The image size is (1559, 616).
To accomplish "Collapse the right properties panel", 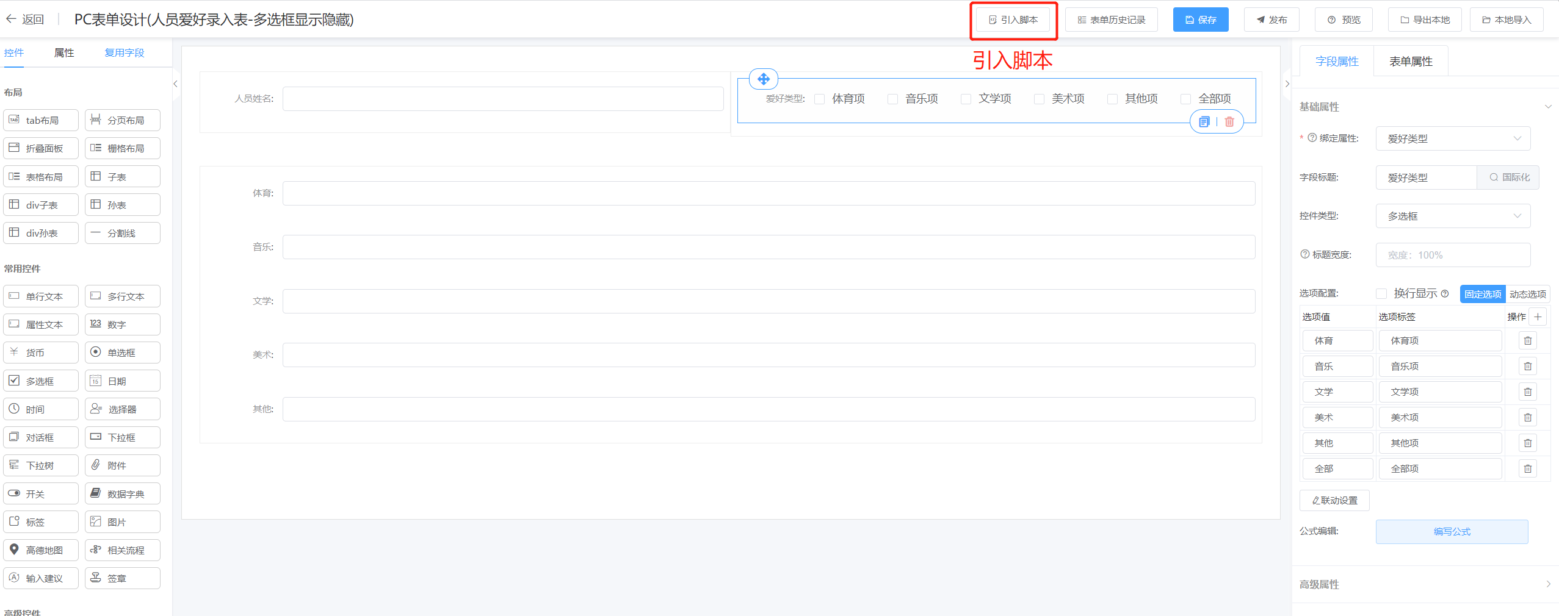I will tap(1287, 84).
